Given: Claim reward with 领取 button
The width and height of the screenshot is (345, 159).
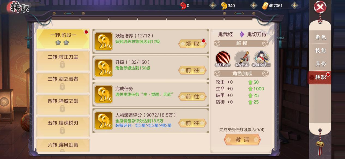Looking at the screenshot, I should pos(192,44).
